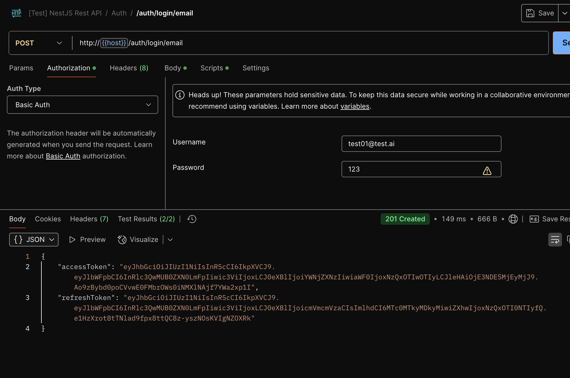Expand the arrow next to Save button
This screenshot has width=570, height=378.
click(565, 13)
